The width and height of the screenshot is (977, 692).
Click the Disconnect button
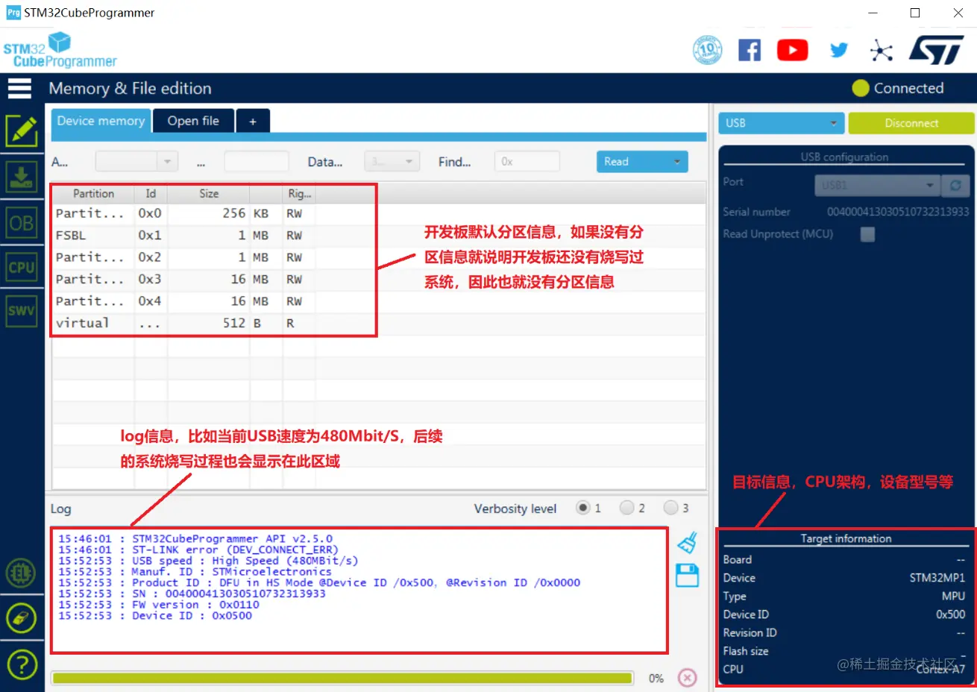pyautogui.click(x=911, y=123)
